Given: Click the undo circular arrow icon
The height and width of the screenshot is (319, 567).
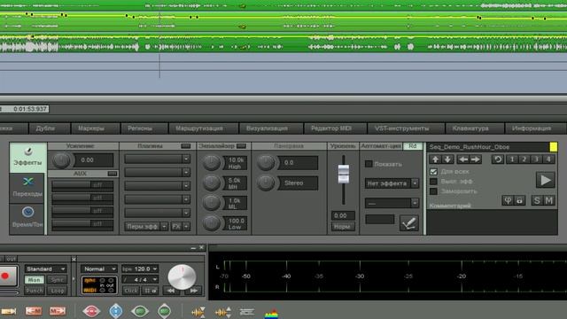Looking at the screenshot, I should 498,159.
